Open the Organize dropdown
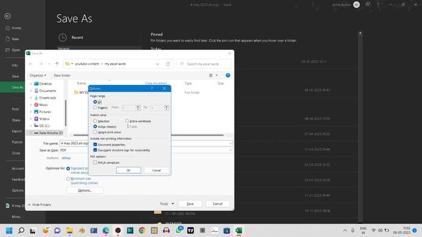 point(38,76)
